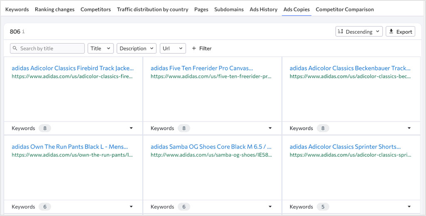The width and height of the screenshot is (426, 216).
Task: Open the Adicolor Classics Firebird Track Jacket ad
Action: 72,68
